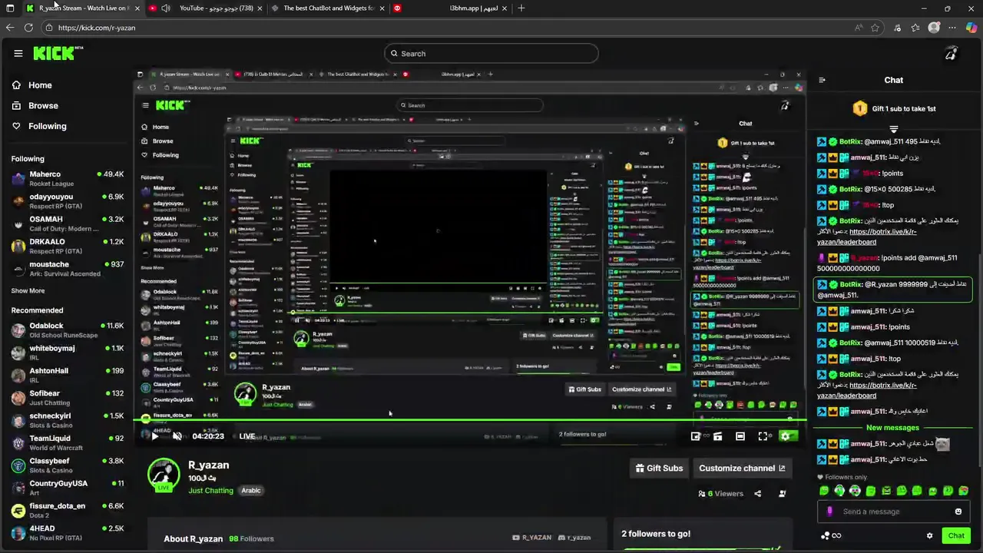Image resolution: width=983 pixels, height=553 pixels.
Task: Share the stream with the share icon
Action: (x=758, y=494)
